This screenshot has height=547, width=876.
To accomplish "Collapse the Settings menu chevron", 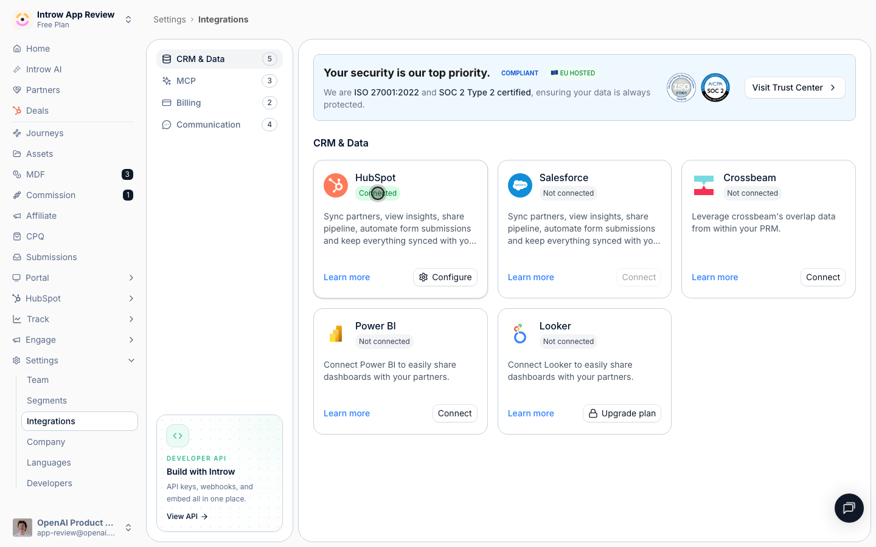I will coord(131,360).
